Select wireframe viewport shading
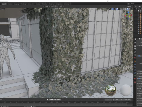This screenshot has width=142, height=107. 124,9
